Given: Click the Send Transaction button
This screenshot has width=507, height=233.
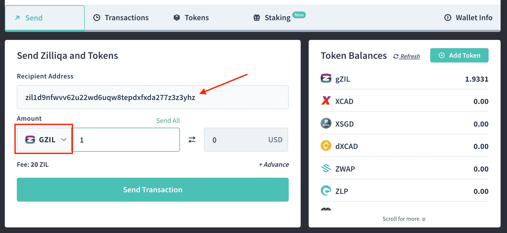Looking at the screenshot, I should tap(153, 190).
